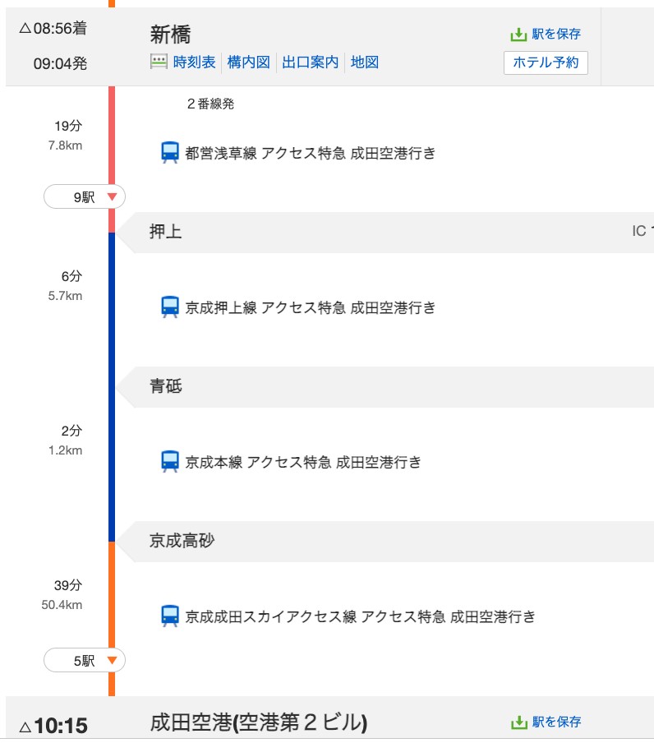Select the 新橋 station name
The width and height of the screenshot is (654, 743).
(171, 35)
